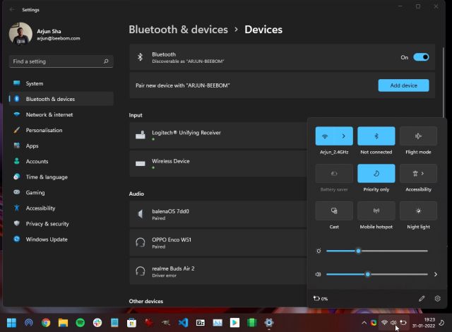Image resolution: width=452 pixels, height=332 pixels.
Task: Open Accessibility in the settings sidebar
Action: click(61, 208)
